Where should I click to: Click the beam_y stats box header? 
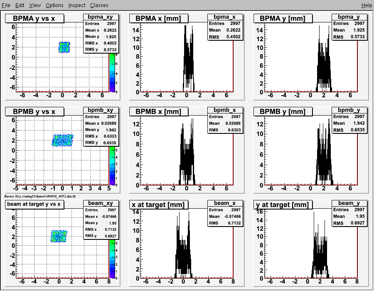(x=349, y=203)
